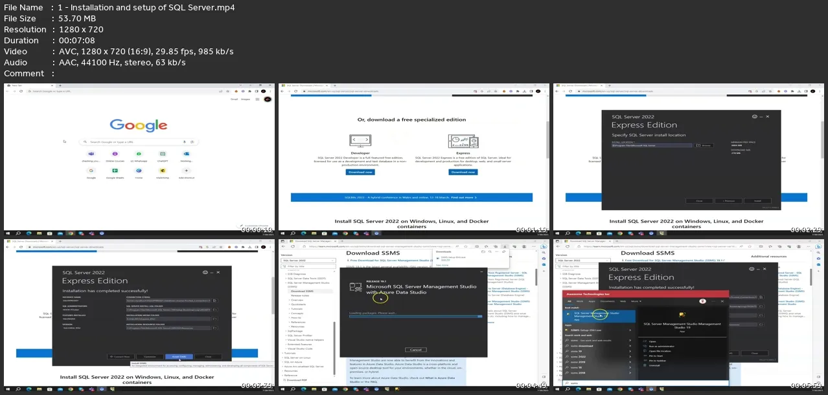The width and height of the screenshot is (828, 395).
Task: Click Browse in Specify install location dialog
Action: [705, 145]
